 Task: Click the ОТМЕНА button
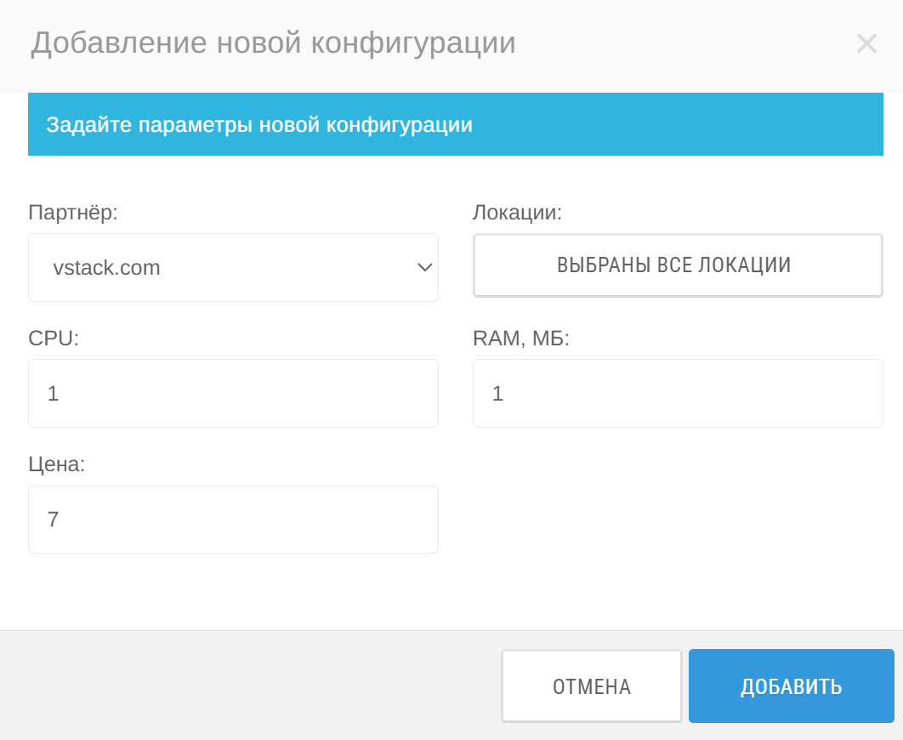(x=592, y=686)
